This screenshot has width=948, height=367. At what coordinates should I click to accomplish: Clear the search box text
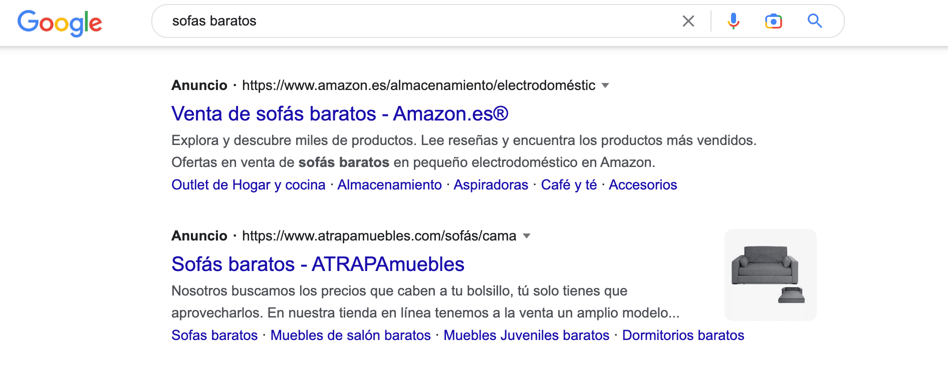click(x=688, y=21)
